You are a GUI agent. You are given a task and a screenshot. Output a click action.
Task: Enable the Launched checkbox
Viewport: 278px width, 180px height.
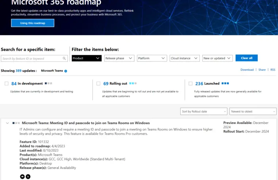point(190,83)
